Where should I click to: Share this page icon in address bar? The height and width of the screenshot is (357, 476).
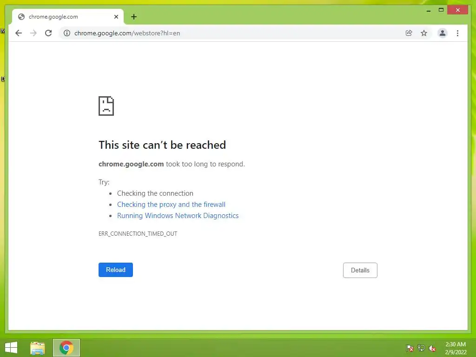pos(409,33)
